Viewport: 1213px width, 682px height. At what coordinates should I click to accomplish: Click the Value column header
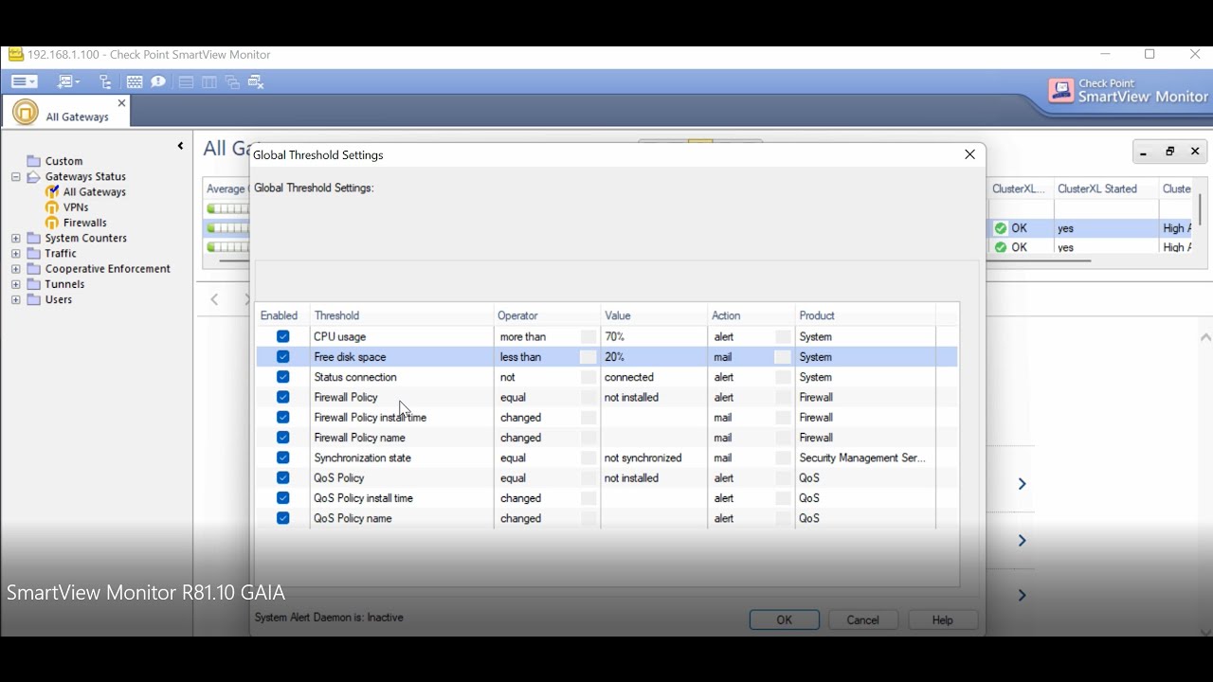[x=654, y=315]
